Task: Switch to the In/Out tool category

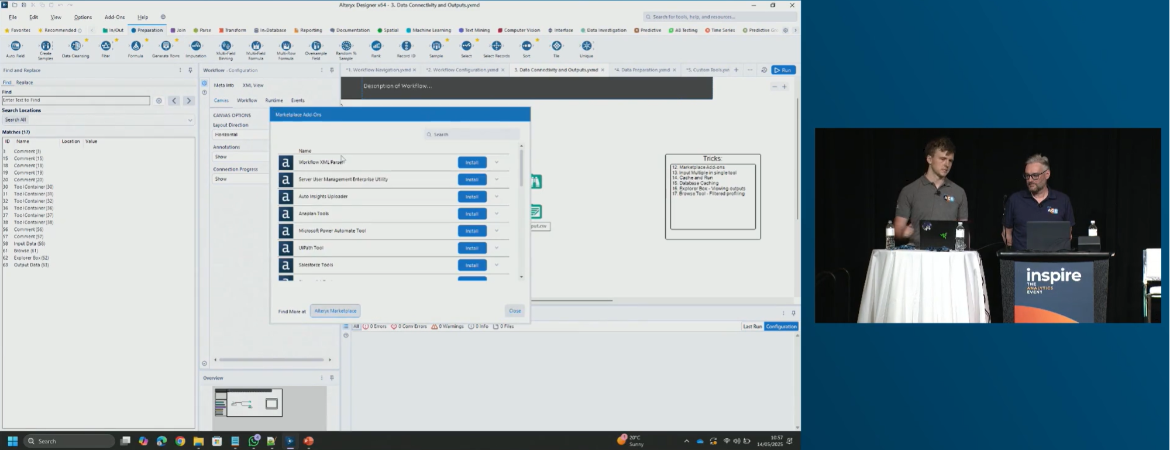Action: point(113,30)
